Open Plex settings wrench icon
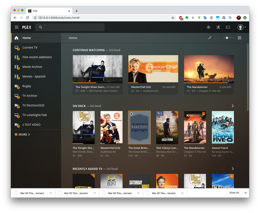Image resolution: width=260 pixels, height=213 pixels. pos(218,27)
